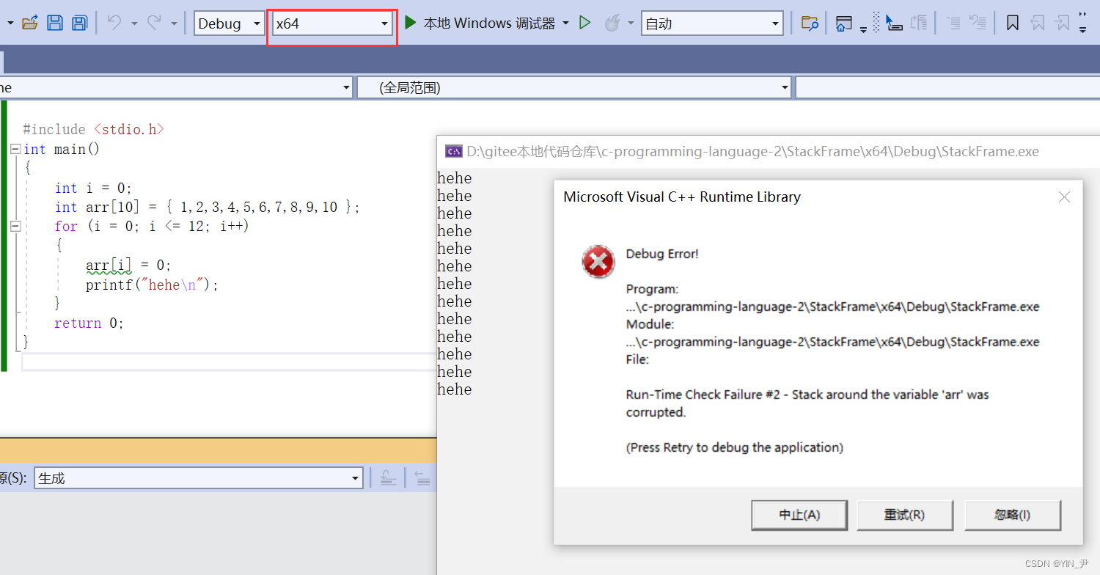Image resolution: width=1100 pixels, height=575 pixels.
Task: Start the local Windows debugger
Action: point(480,23)
